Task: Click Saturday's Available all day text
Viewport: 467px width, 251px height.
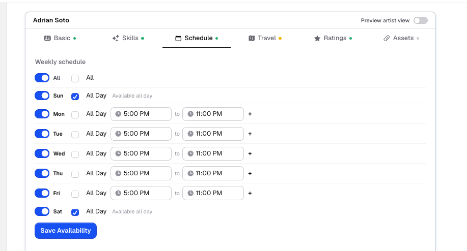Action: tap(132, 212)
